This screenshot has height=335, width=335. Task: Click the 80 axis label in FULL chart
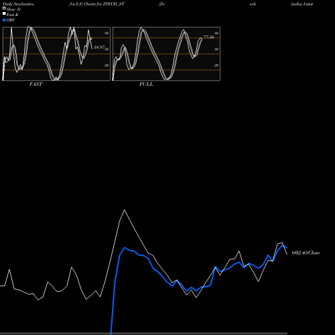point(216,33)
